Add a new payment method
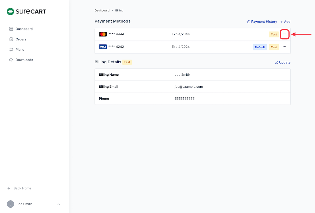Image resolution: width=315 pixels, height=213 pixels. coord(285,22)
